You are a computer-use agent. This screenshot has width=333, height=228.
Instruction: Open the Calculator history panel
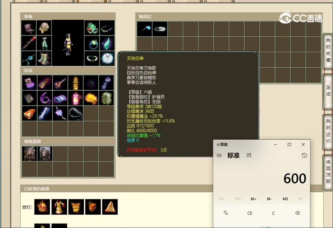(x=304, y=155)
